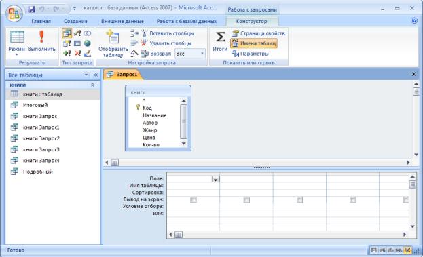This screenshot has width=423, height=257.
Task: Select the Конструктор ribbon tab
Action: (252, 21)
